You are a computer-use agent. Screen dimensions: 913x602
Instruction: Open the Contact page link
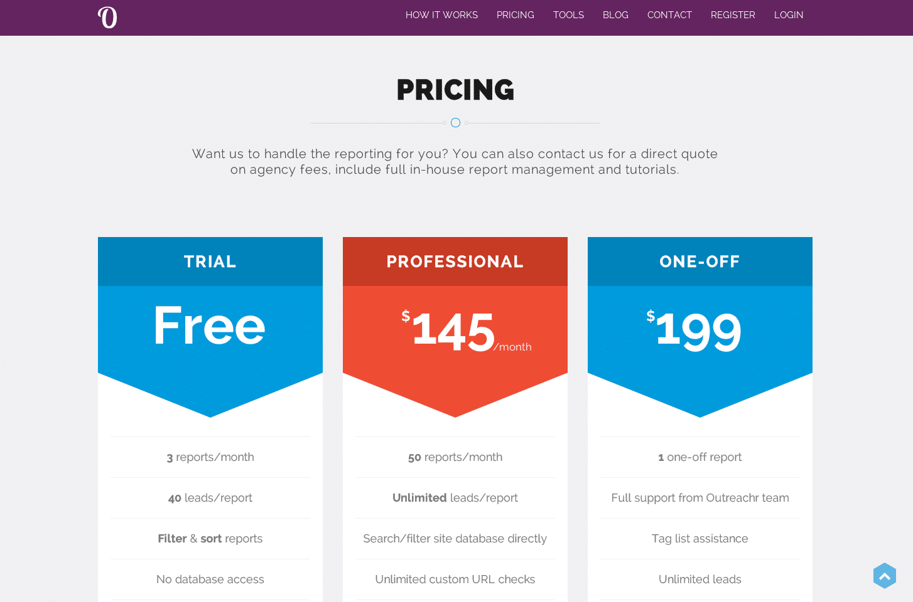(669, 15)
